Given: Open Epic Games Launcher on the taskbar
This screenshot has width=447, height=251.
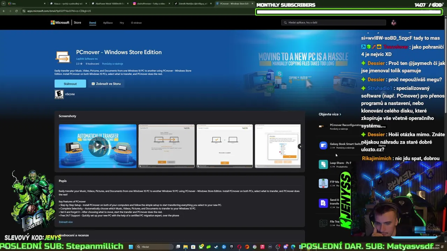Looking at the screenshot, I should tap(232, 247).
